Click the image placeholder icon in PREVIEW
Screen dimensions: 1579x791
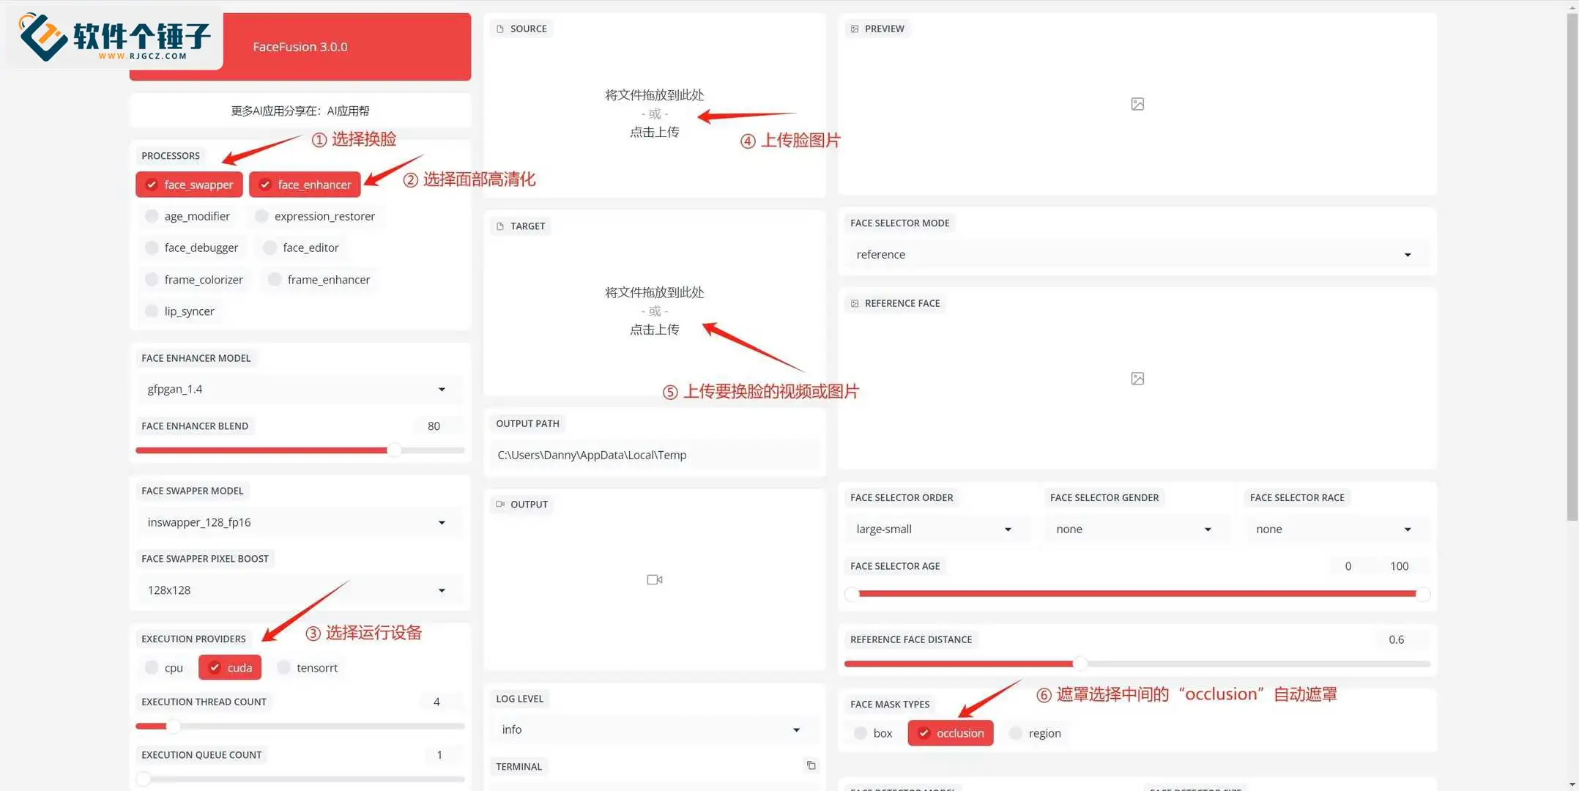point(1137,104)
